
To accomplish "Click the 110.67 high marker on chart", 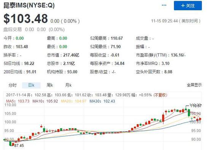I will 196,106.
